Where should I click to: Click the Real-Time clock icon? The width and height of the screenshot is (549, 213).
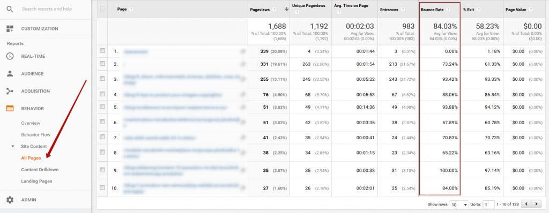(x=10, y=56)
